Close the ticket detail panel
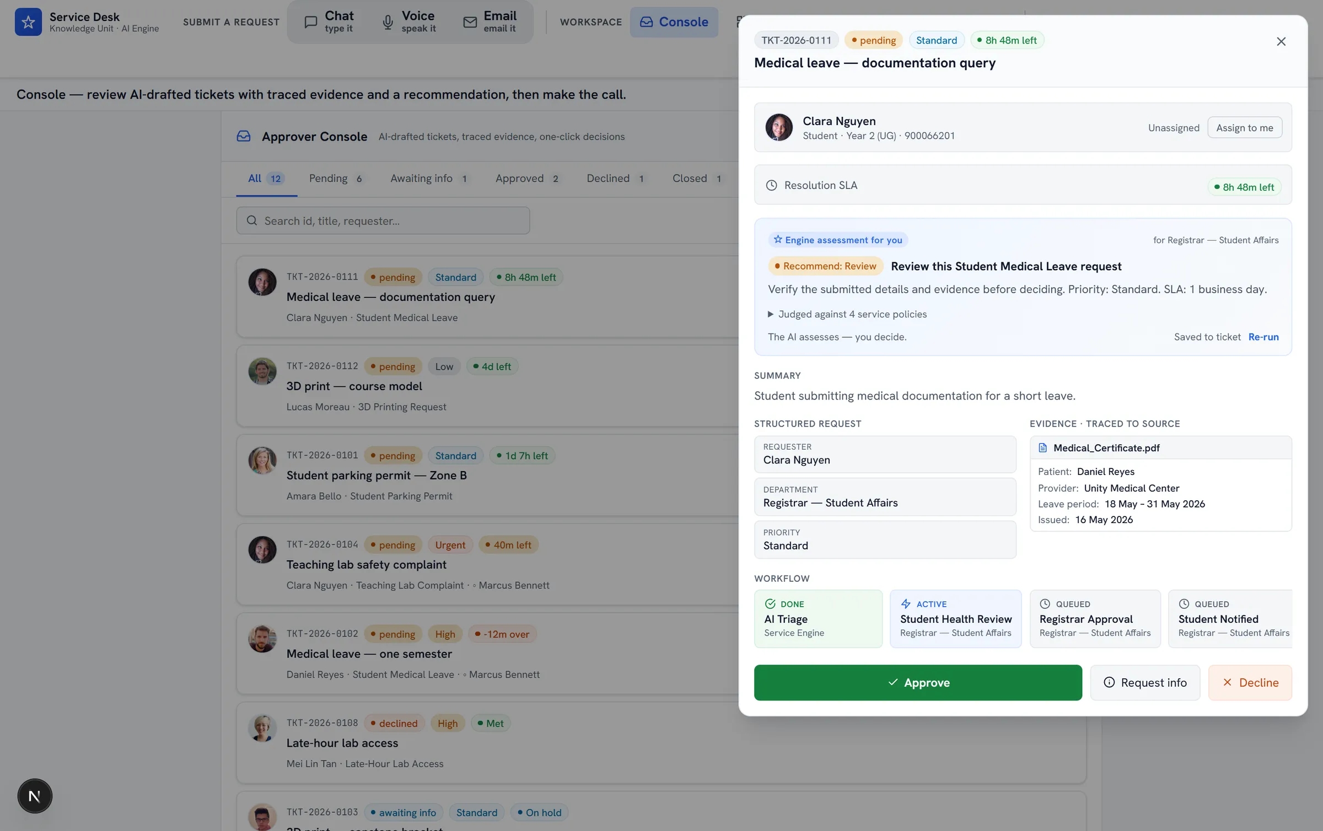1323x831 pixels. pyautogui.click(x=1281, y=41)
